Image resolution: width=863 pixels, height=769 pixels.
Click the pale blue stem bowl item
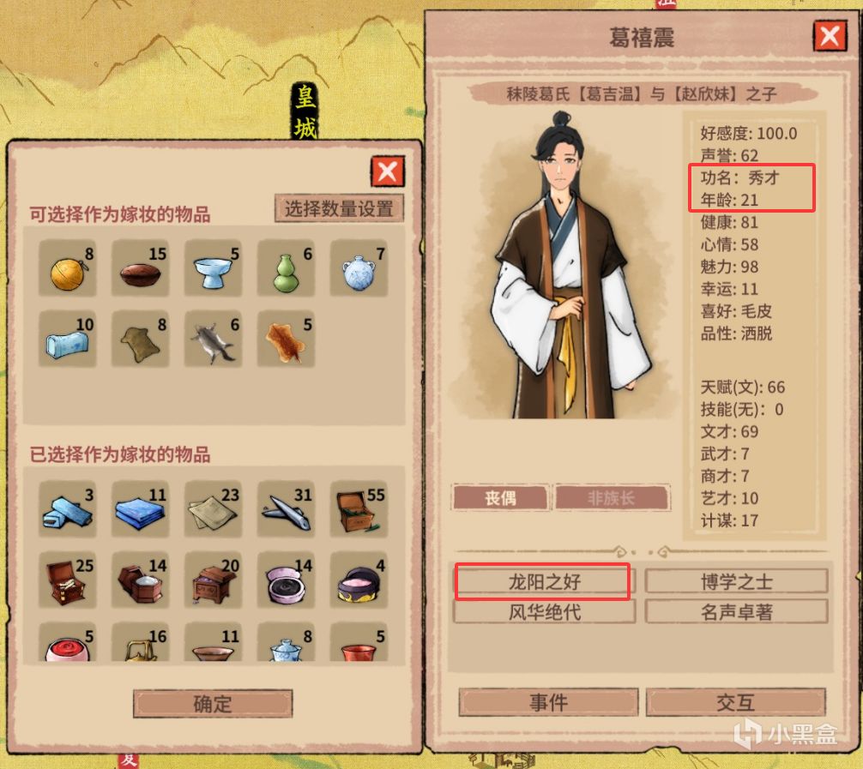(213, 268)
